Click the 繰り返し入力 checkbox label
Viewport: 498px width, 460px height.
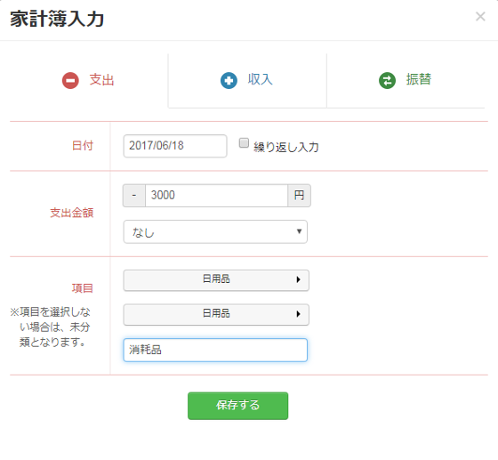click(x=285, y=147)
